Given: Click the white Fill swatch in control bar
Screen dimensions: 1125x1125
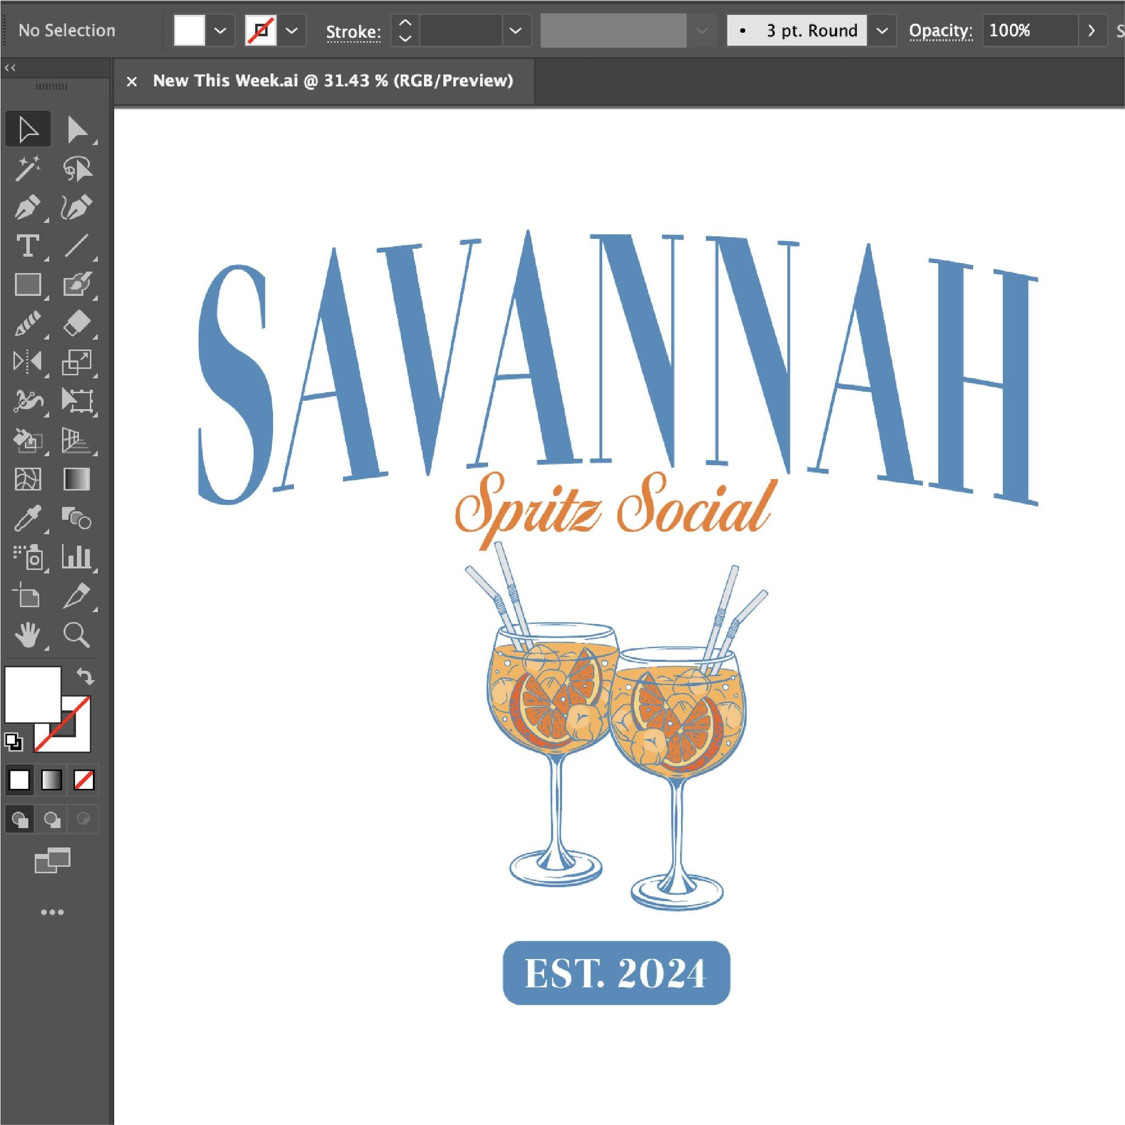Looking at the screenshot, I should pyautogui.click(x=190, y=30).
